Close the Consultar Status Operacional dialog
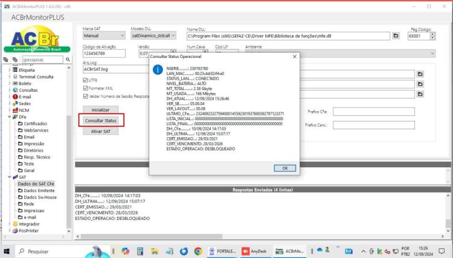 point(295,57)
